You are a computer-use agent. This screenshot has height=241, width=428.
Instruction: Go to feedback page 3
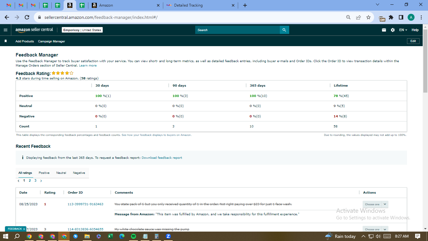pos(35,180)
